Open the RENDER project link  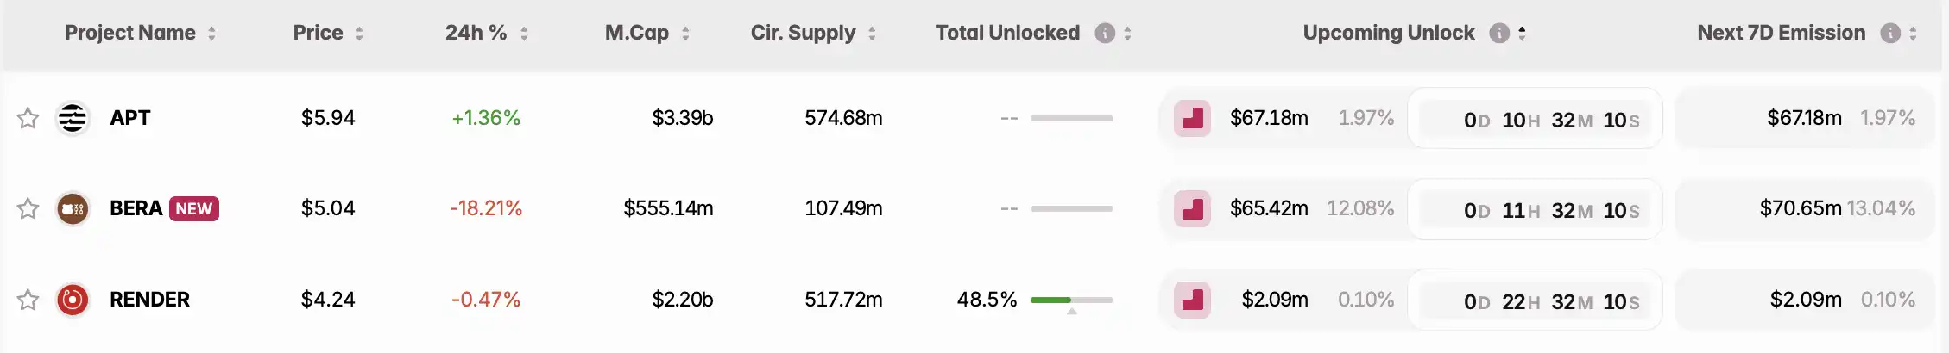point(149,300)
